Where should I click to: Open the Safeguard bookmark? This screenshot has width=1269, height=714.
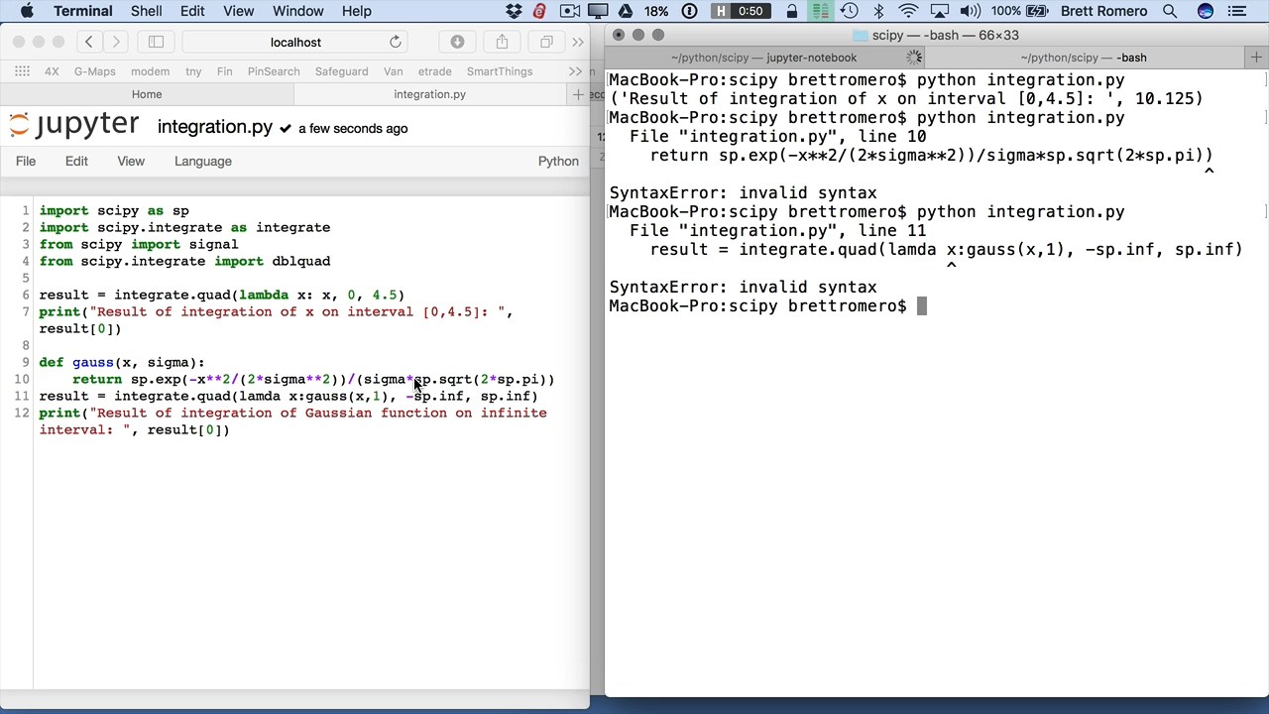[341, 71]
